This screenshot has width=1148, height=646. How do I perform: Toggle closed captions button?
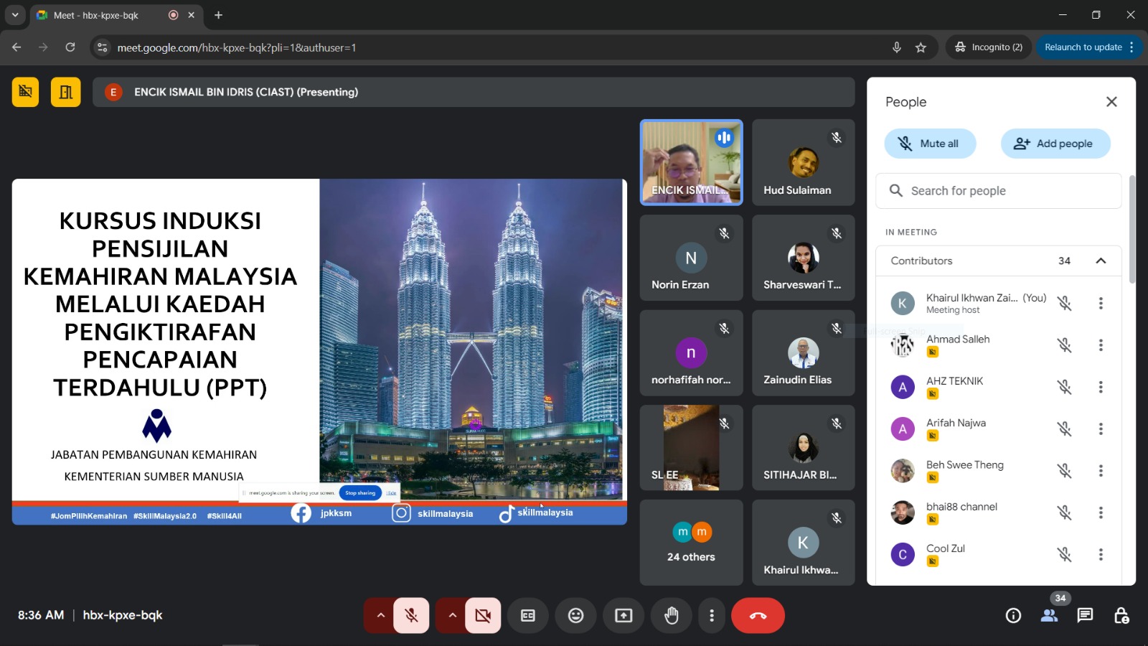[x=528, y=616]
